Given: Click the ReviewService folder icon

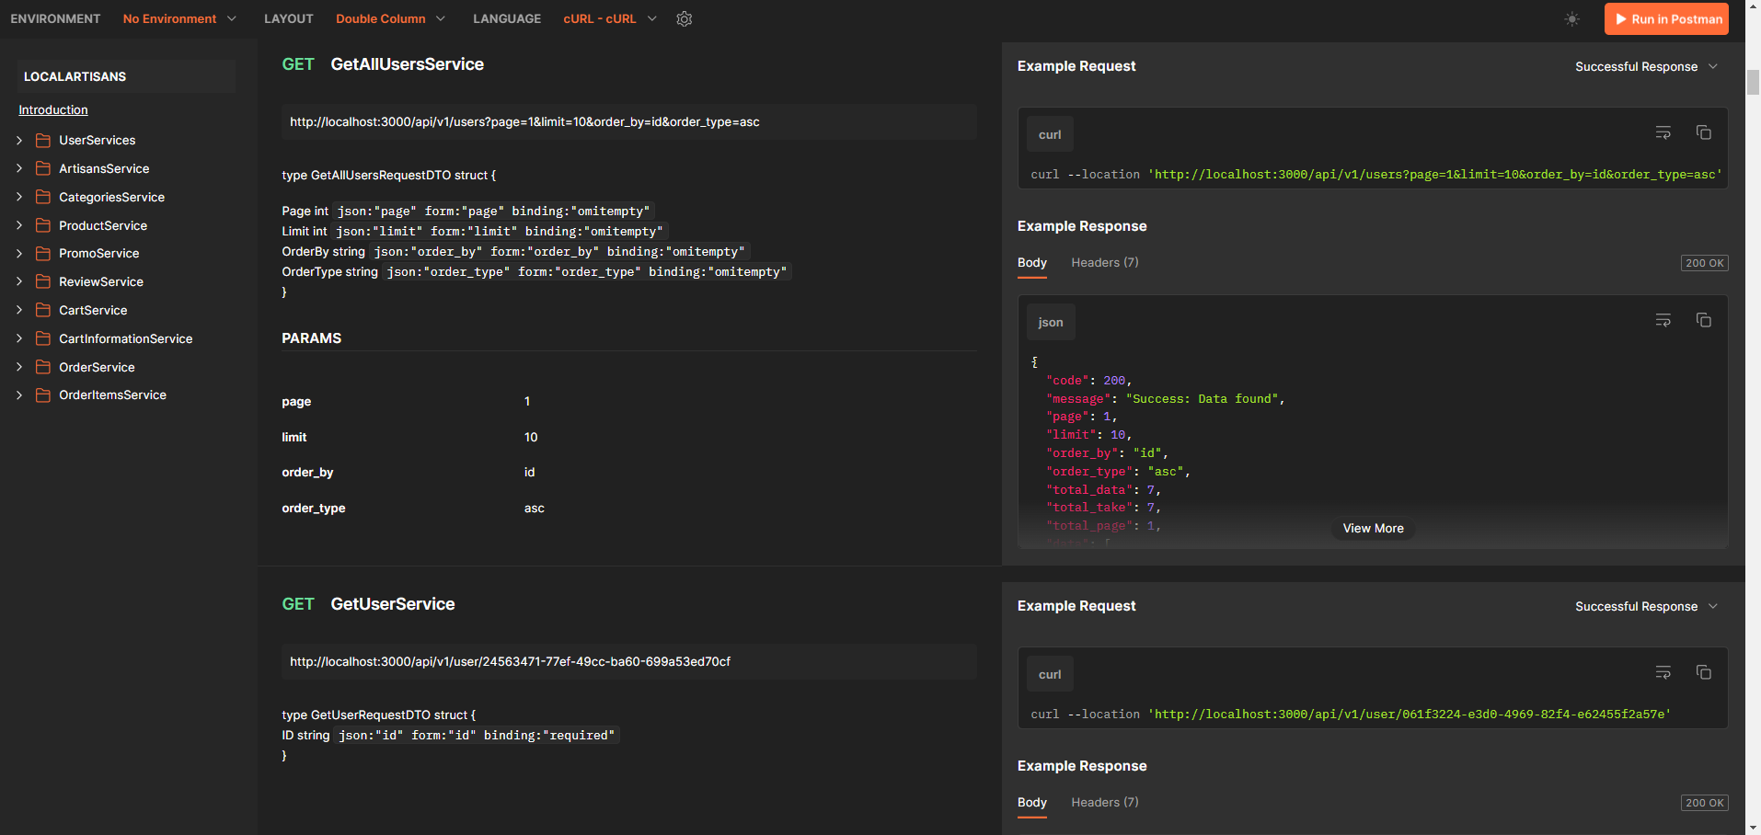Looking at the screenshot, I should 43,281.
